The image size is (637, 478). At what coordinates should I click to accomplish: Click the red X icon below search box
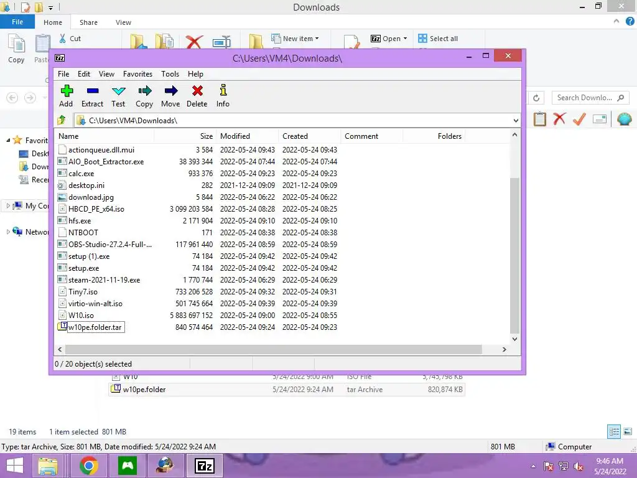click(x=559, y=119)
